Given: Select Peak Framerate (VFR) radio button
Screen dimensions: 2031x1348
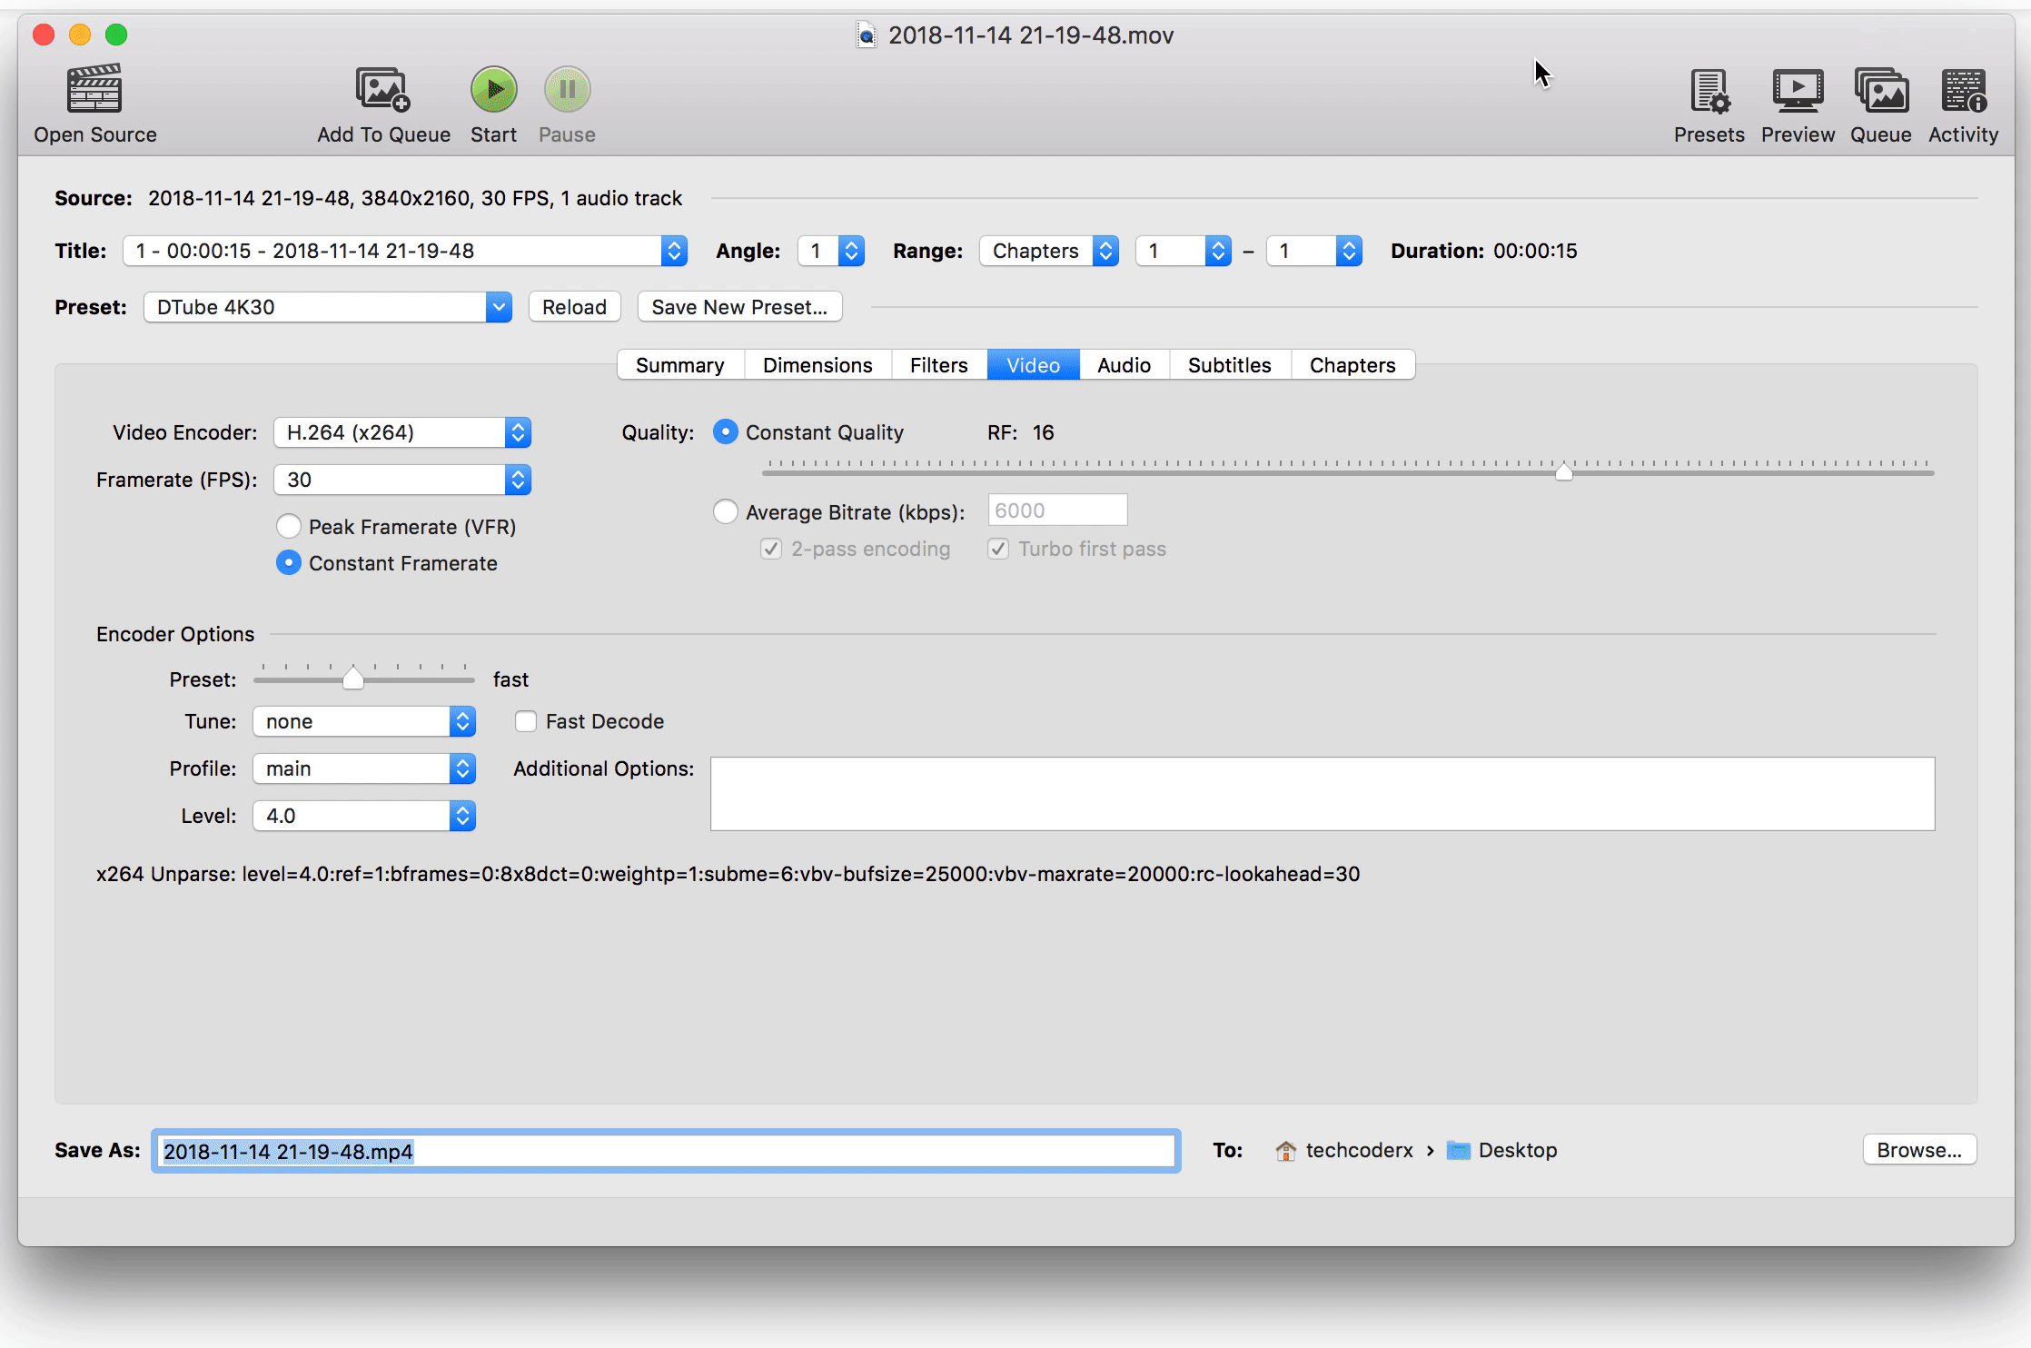Looking at the screenshot, I should [289, 527].
